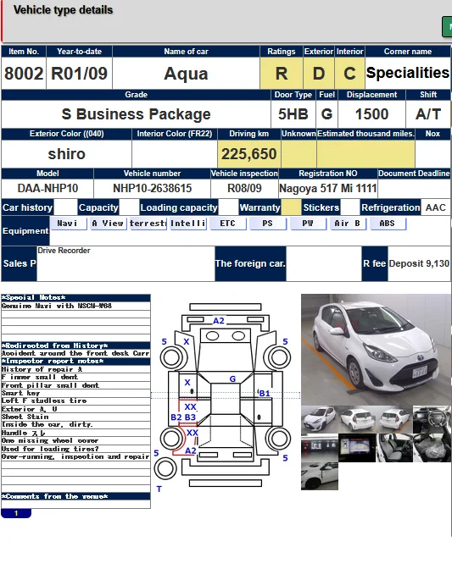The height and width of the screenshot is (569, 452).
Task: Click the model code DAA-NHP10
Action: 47,188
